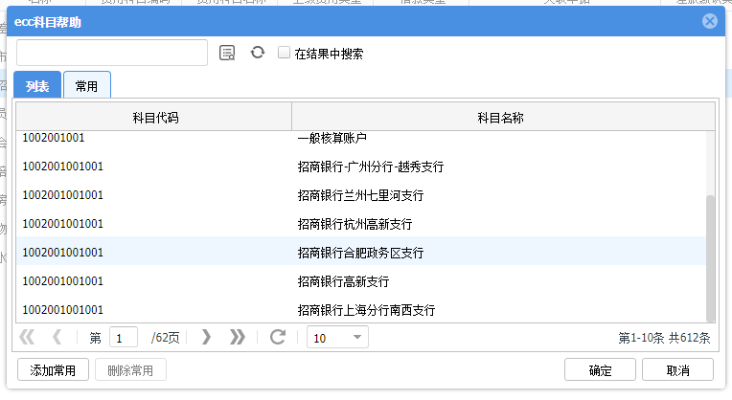This screenshot has height=400, width=732.
Task: Select the 列表 tab
Action: pyautogui.click(x=37, y=85)
